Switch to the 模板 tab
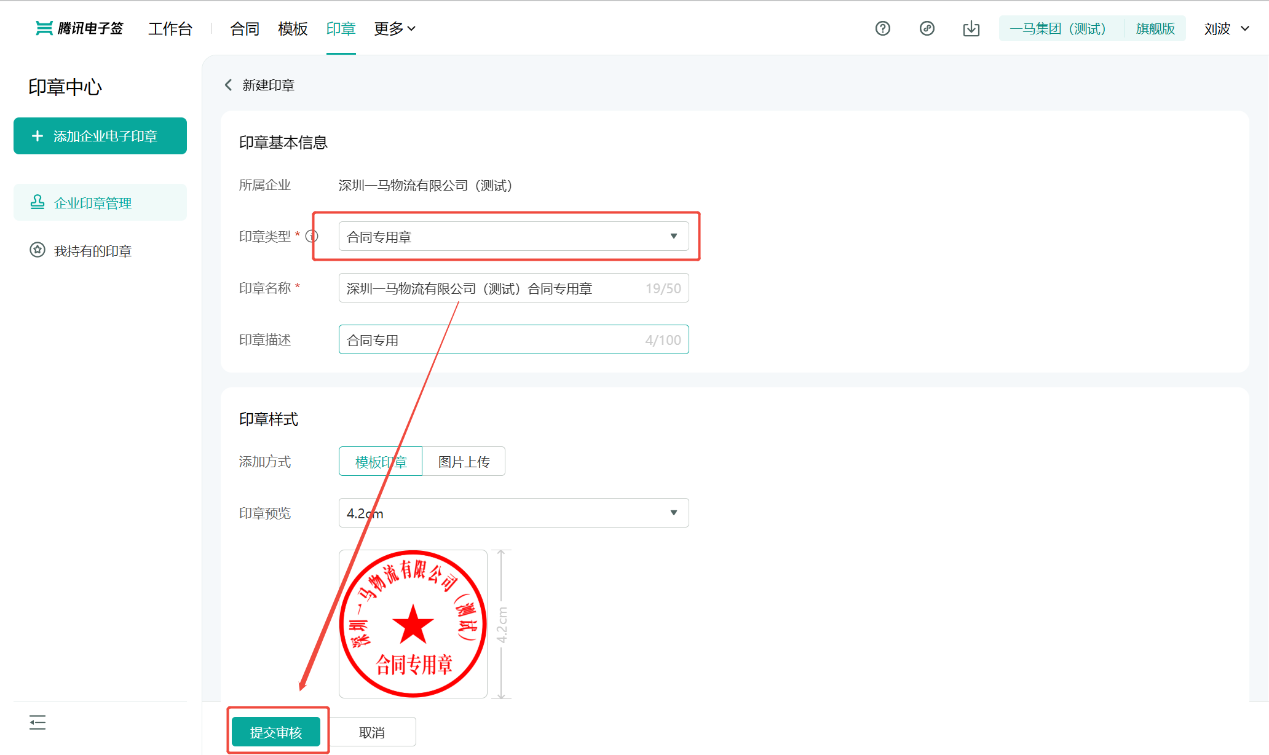The width and height of the screenshot is (1269, 755). click(292, 28)
